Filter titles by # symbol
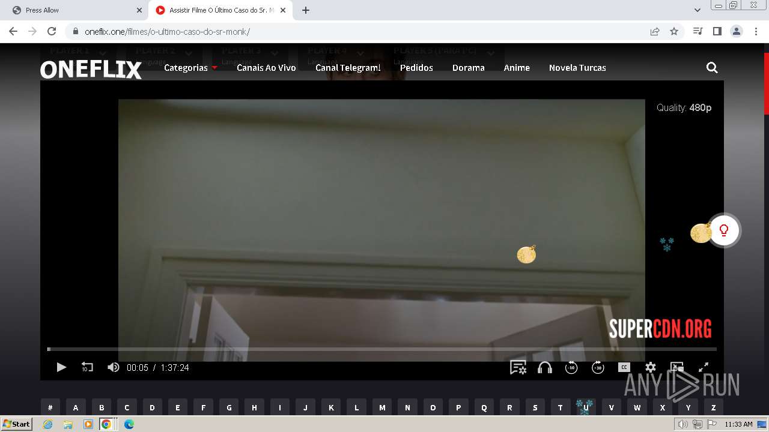The height and width of the screenshot is (432, 769). 50,407
